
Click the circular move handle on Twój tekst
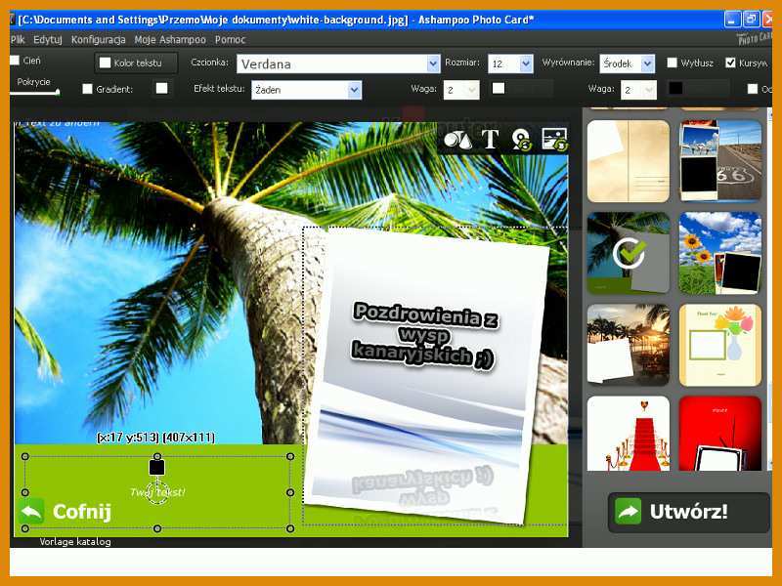(x=157, y=492)
